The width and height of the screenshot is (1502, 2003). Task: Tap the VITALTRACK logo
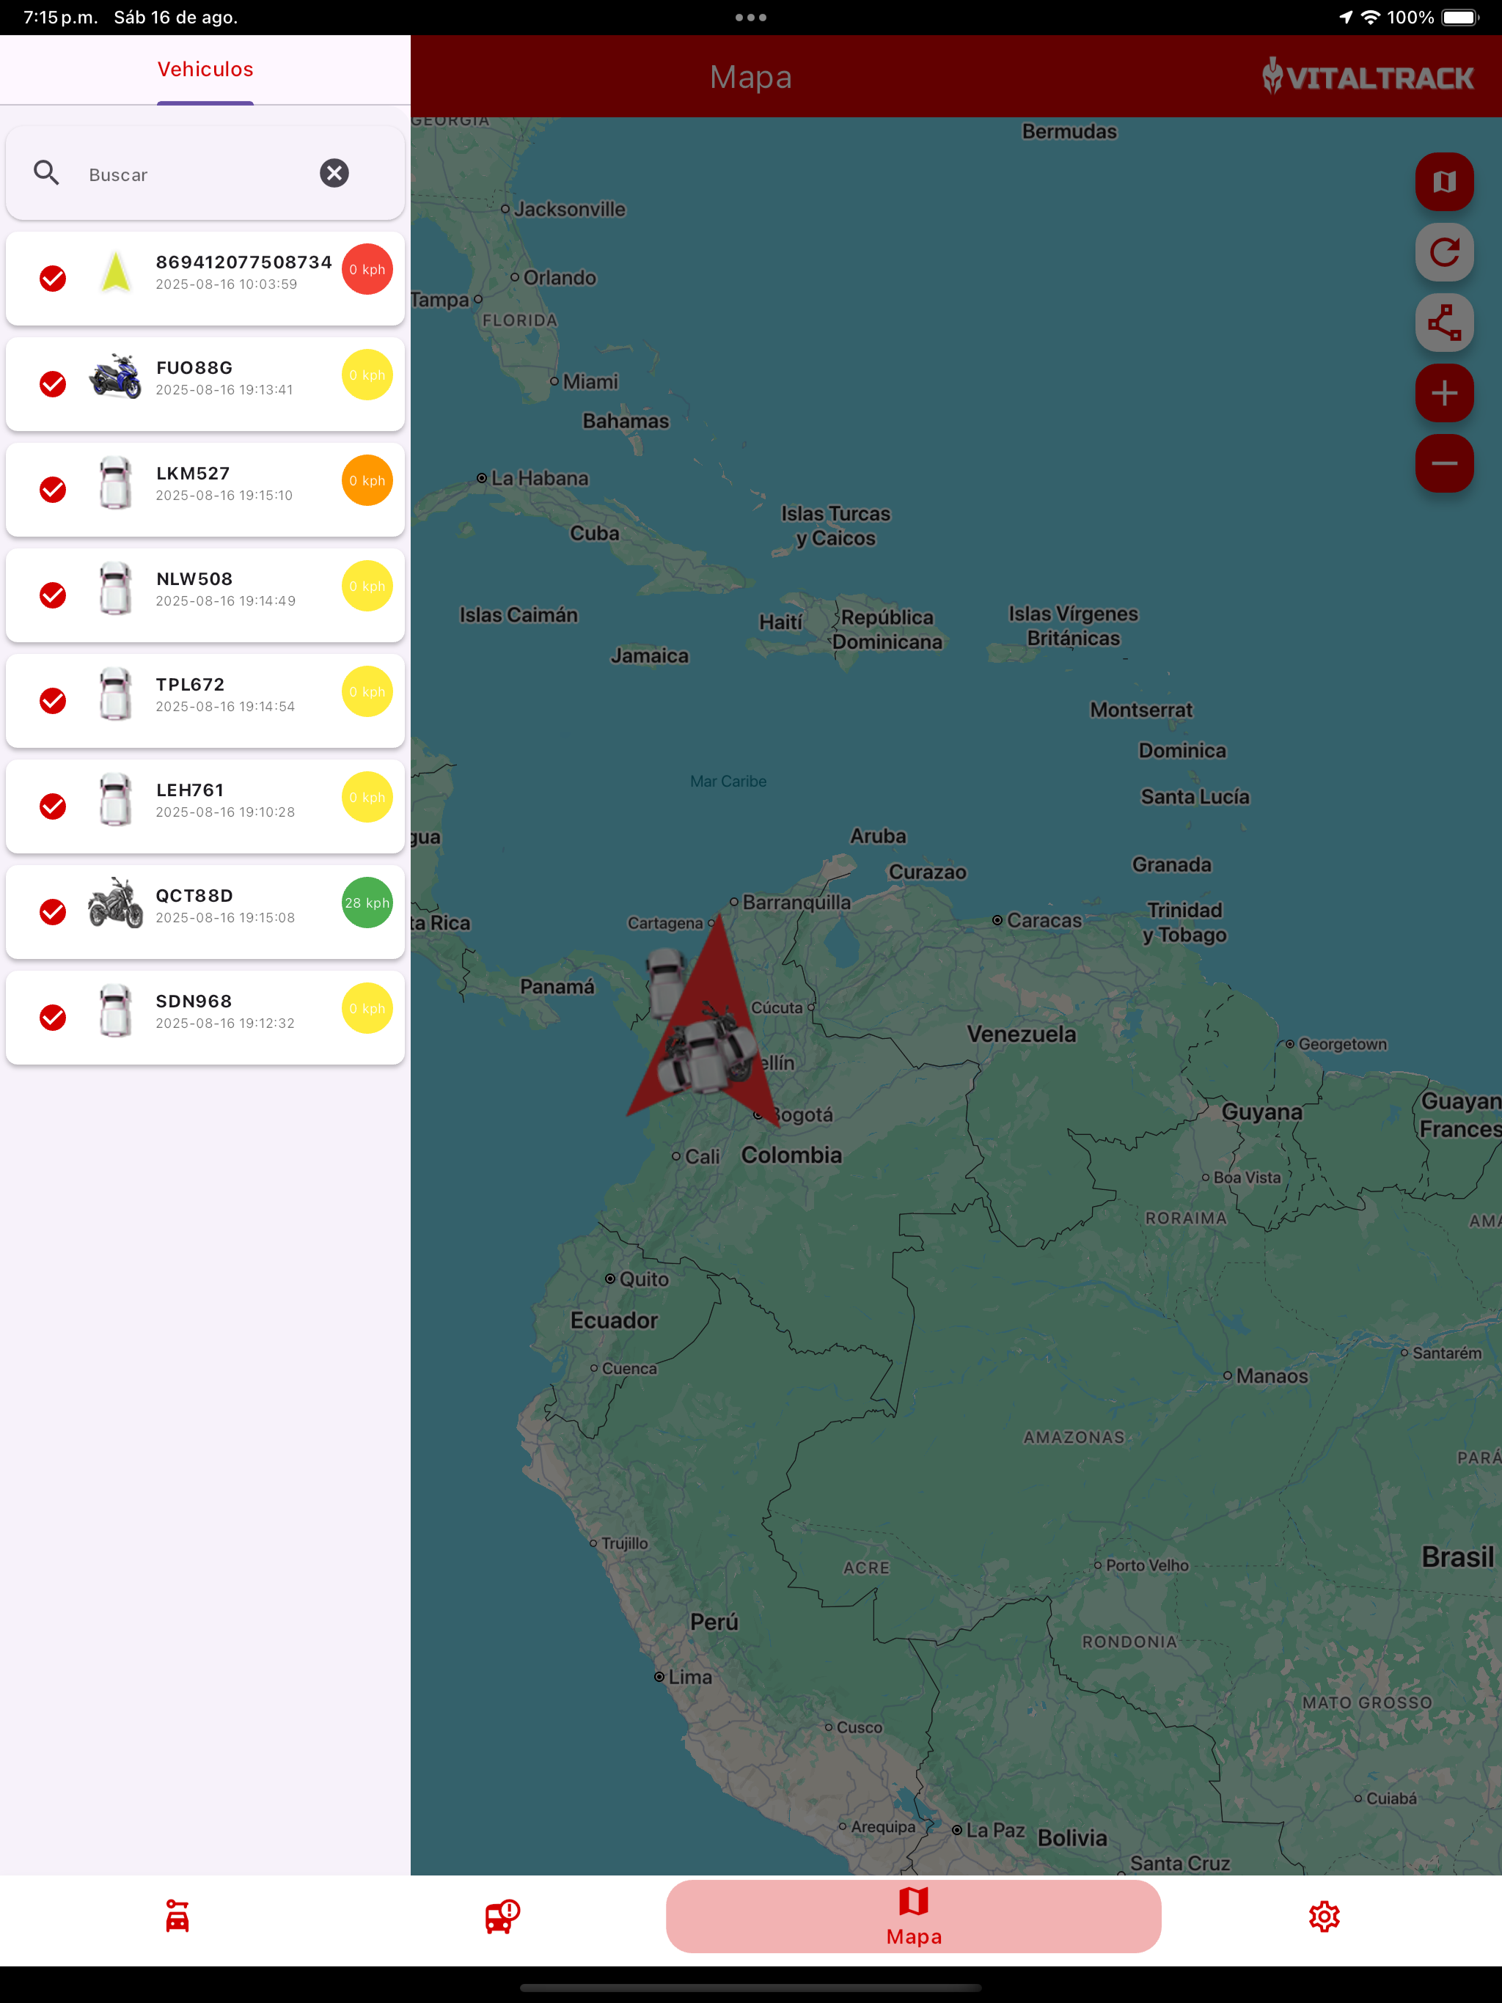click(1367, 77)
